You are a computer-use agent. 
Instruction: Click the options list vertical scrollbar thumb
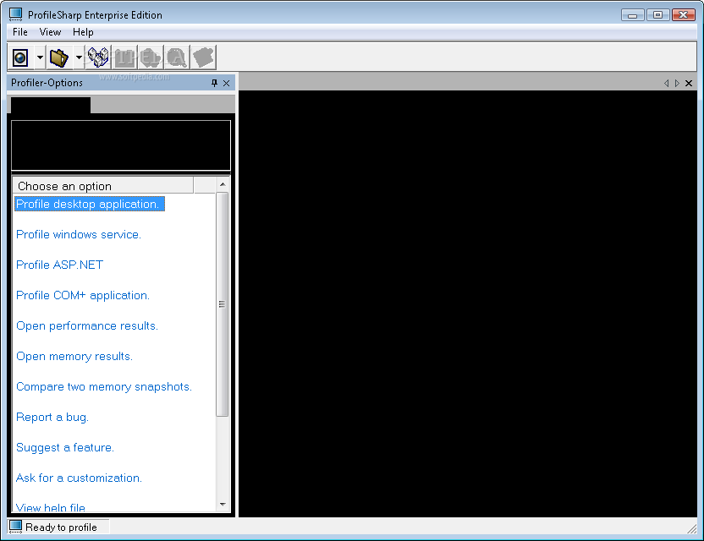[x=223, y=304]
